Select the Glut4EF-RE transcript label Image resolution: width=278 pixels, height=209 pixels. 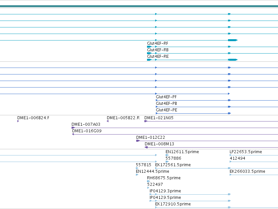click(x=158, y=56)
